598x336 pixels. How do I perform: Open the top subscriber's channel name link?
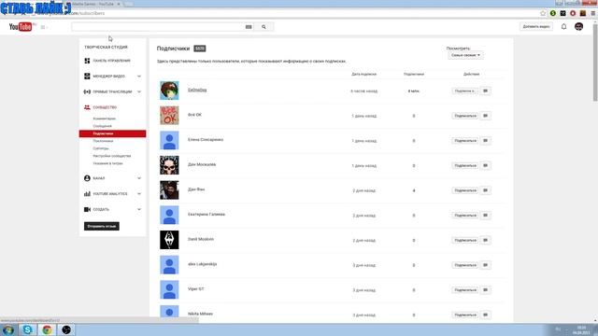pos(197,91)
